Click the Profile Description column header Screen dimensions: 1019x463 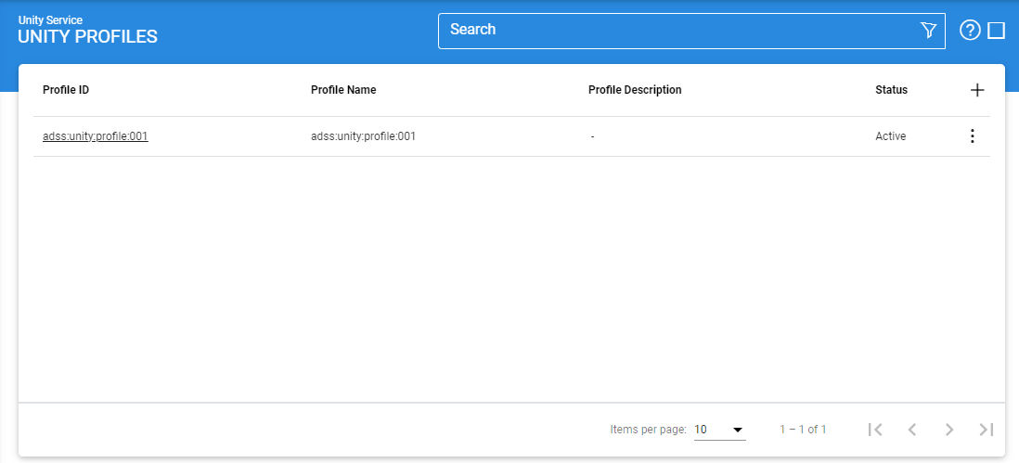click(635, 90)
